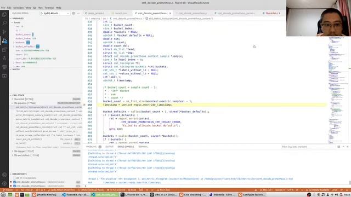Collapse the BREAKPOINTS section

[46, 174]
